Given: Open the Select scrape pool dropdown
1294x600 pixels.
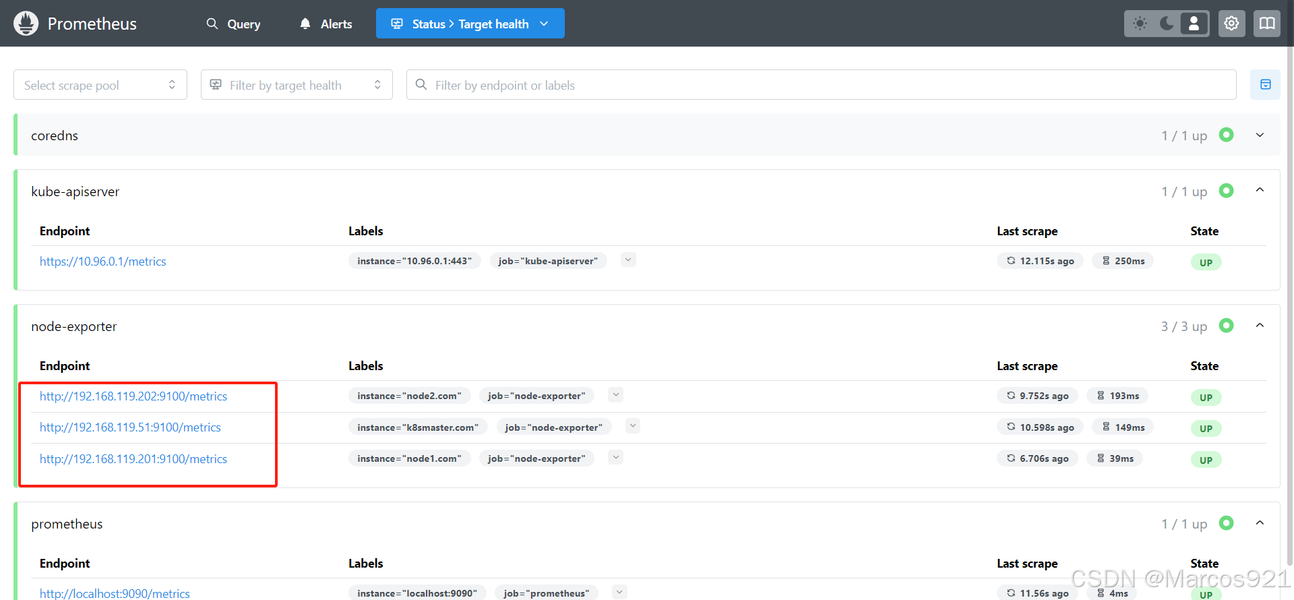Looking at the screenshot, I should pos(100,85).
